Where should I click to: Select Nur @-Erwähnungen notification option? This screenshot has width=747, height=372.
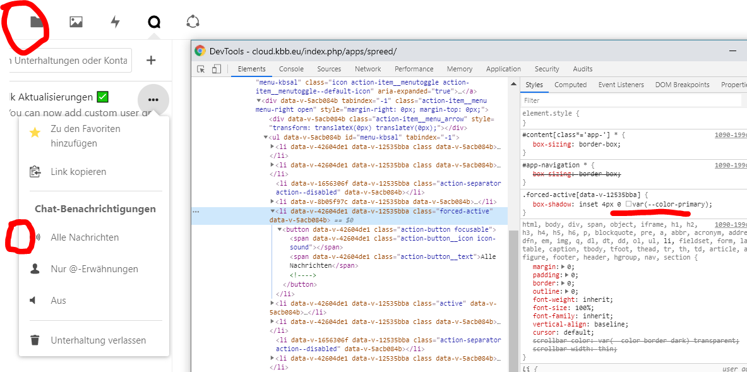[94, 269]
